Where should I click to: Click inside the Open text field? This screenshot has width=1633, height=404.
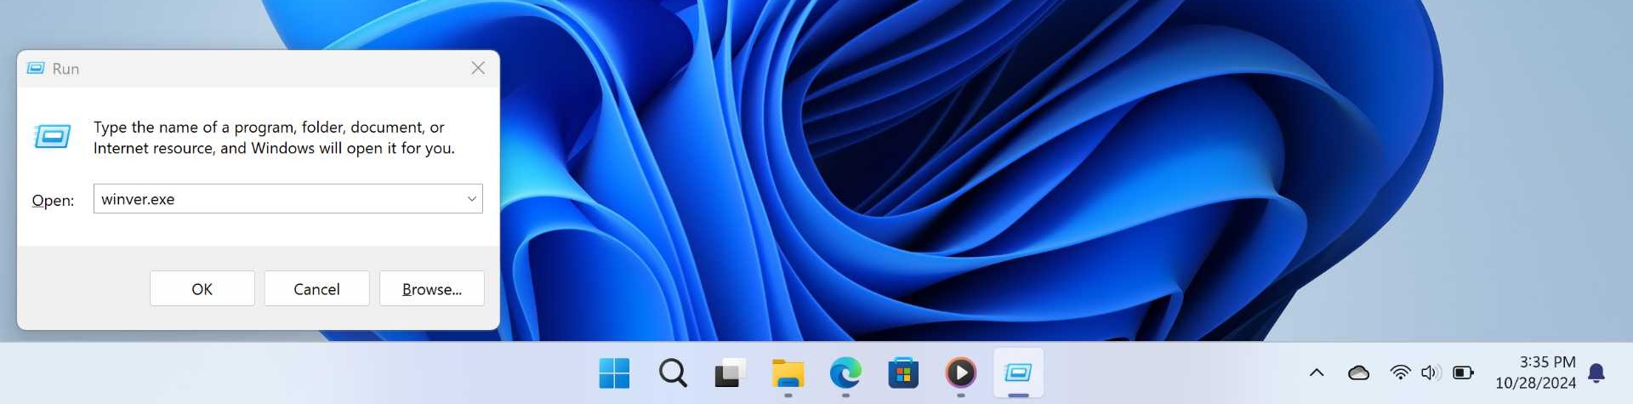[x=276, y=199]
